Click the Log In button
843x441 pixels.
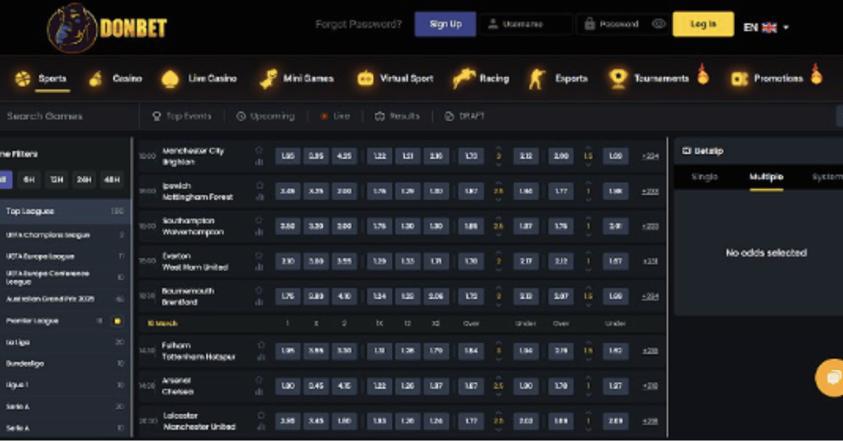[703, 24]
